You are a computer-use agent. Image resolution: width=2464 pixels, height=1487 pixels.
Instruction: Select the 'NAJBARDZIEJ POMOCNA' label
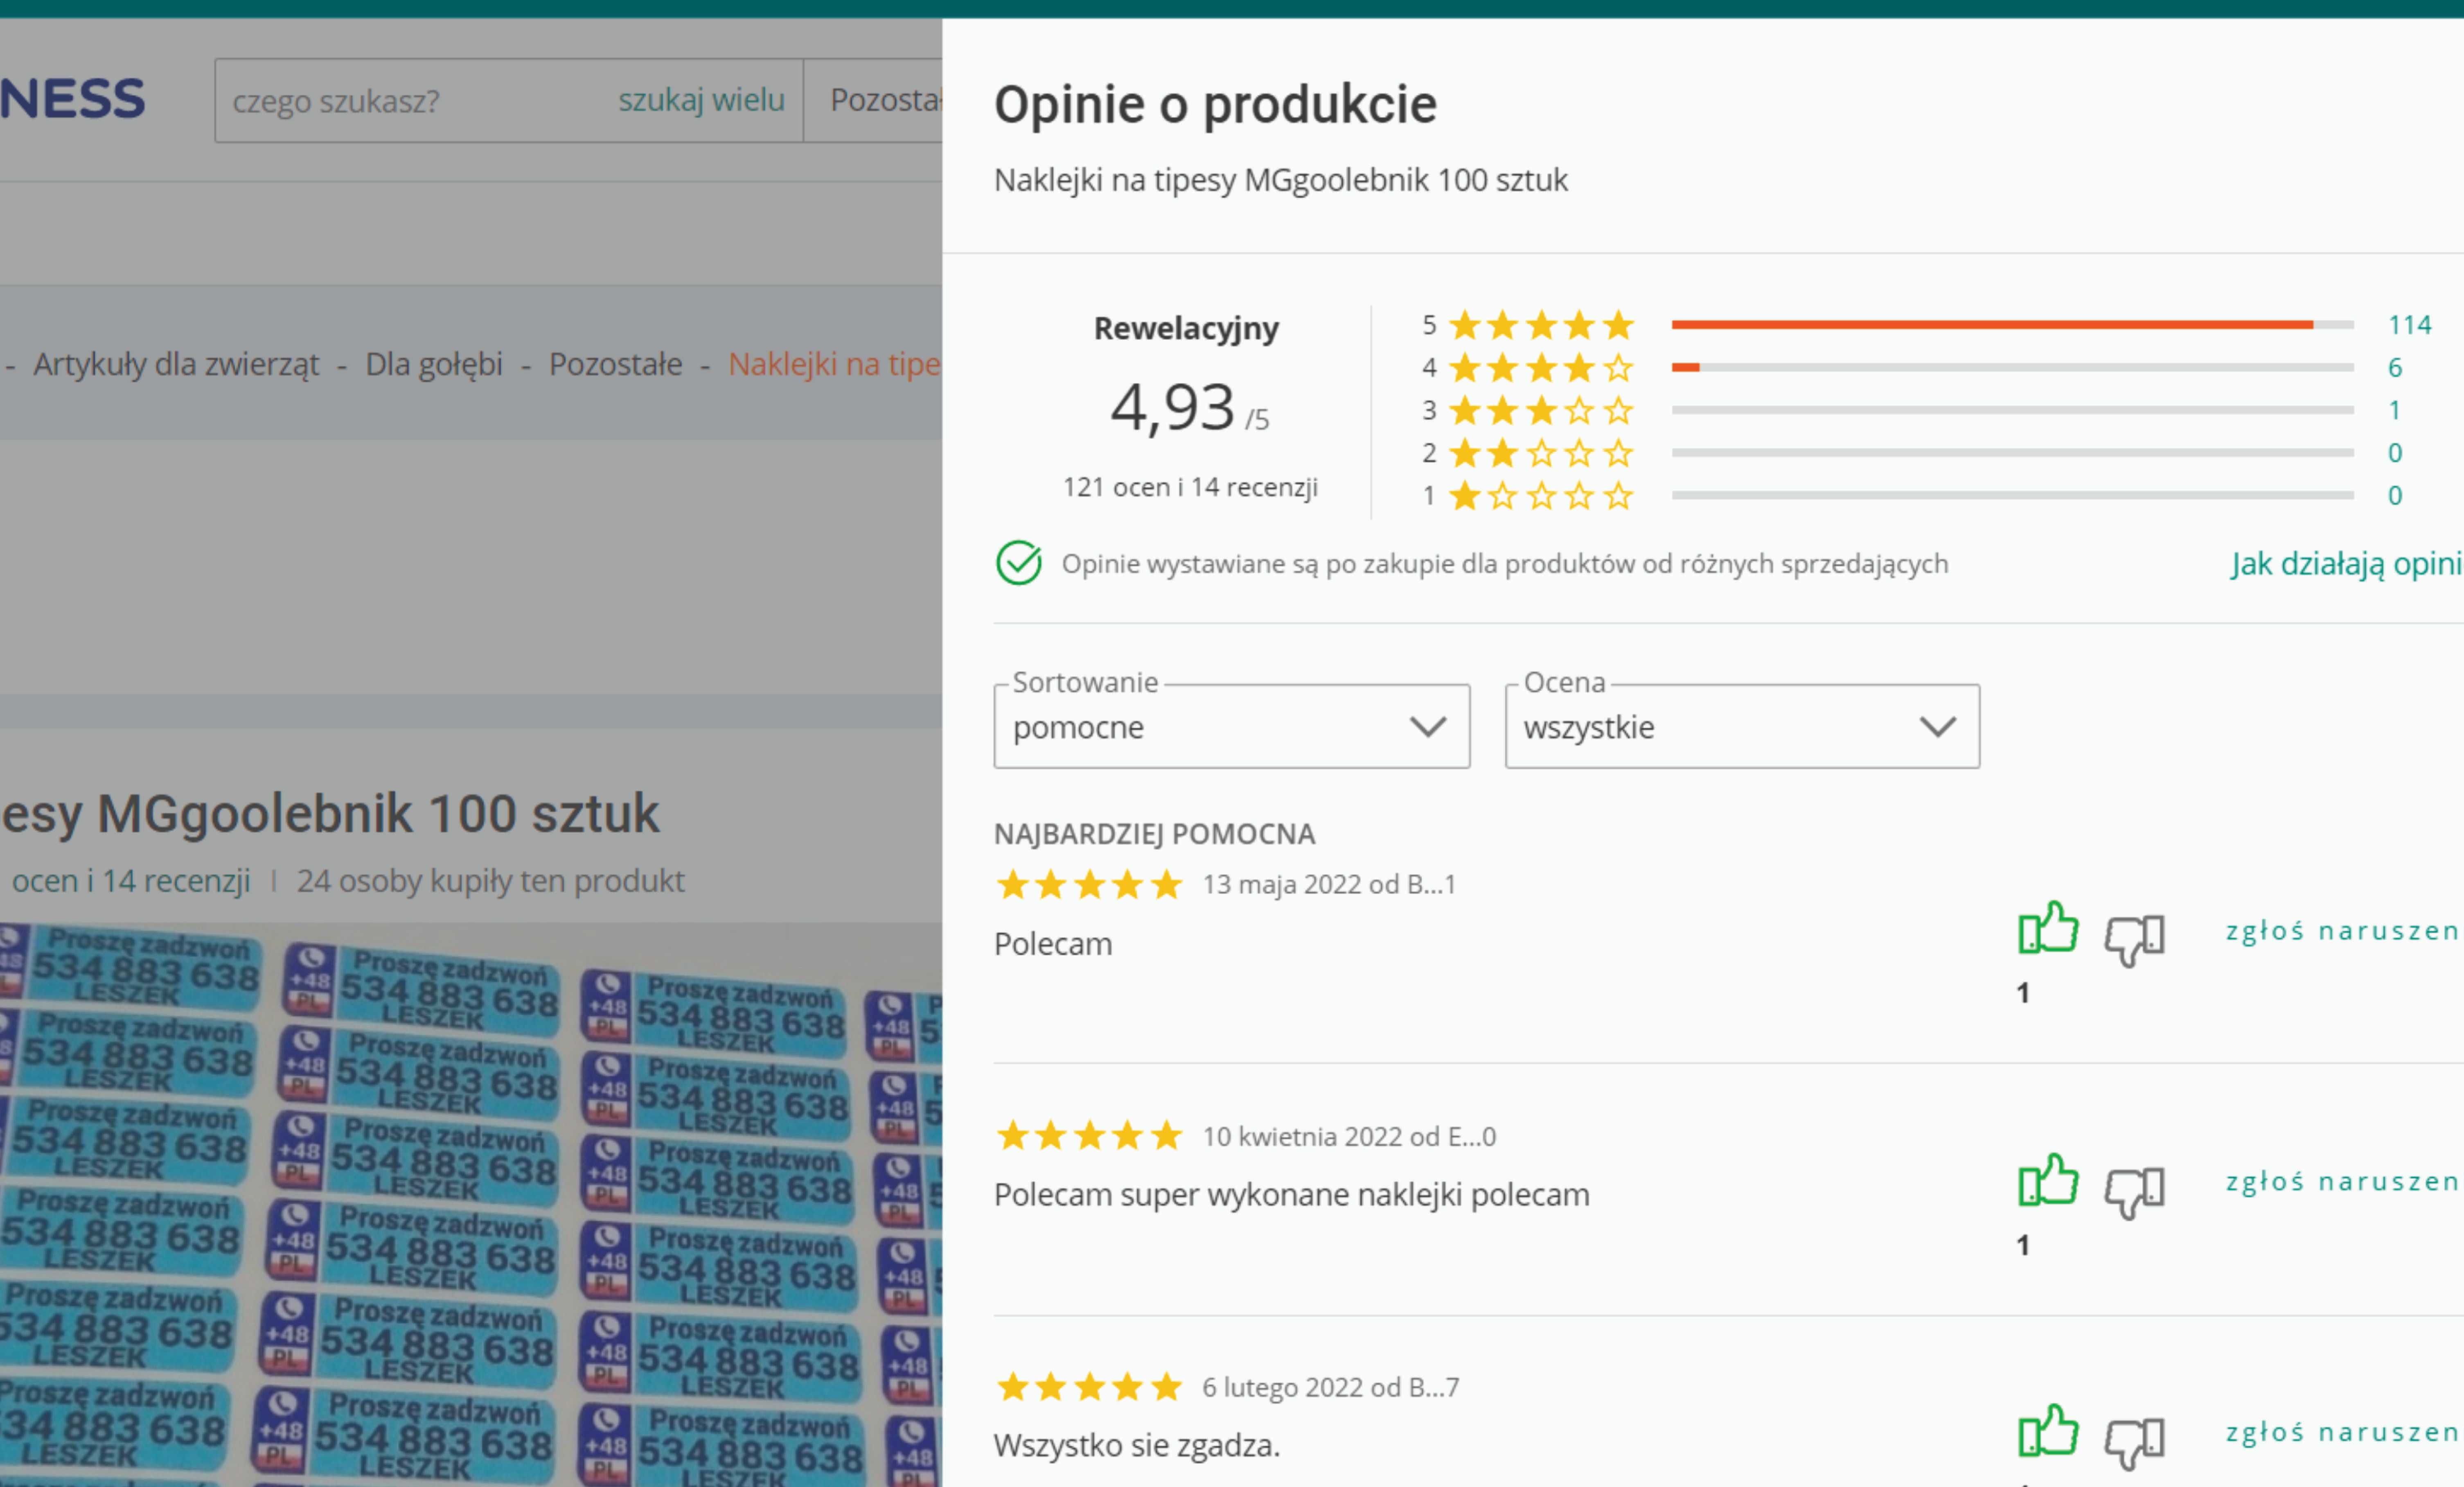[1154, 834]
